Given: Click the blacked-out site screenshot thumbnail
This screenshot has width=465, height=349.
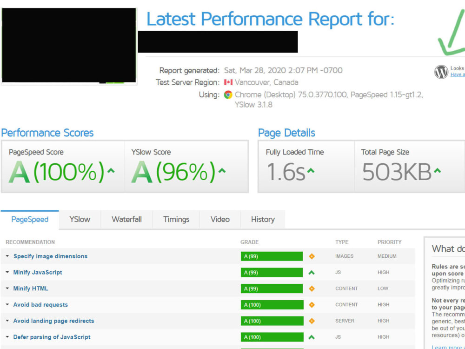Looking at the screenshot, I should click(69, 45).
